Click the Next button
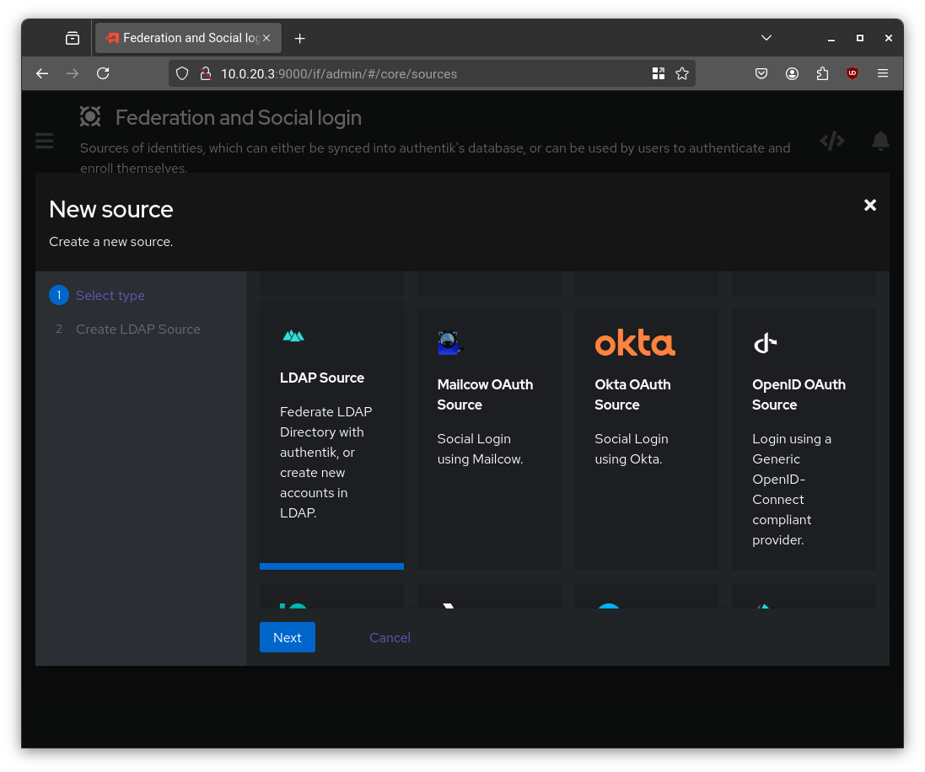925x772 pixels. coord(288,637)
